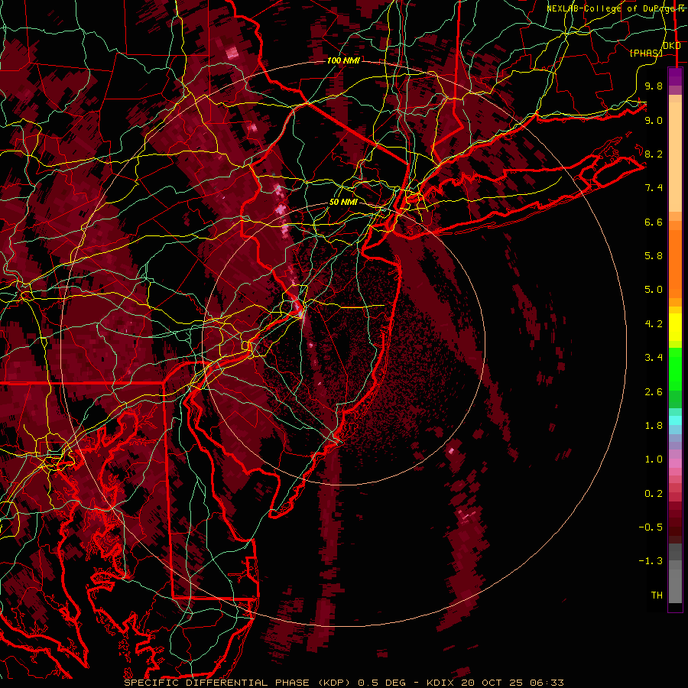Pick the pink segment of the color bar

(x=675, y=463)
